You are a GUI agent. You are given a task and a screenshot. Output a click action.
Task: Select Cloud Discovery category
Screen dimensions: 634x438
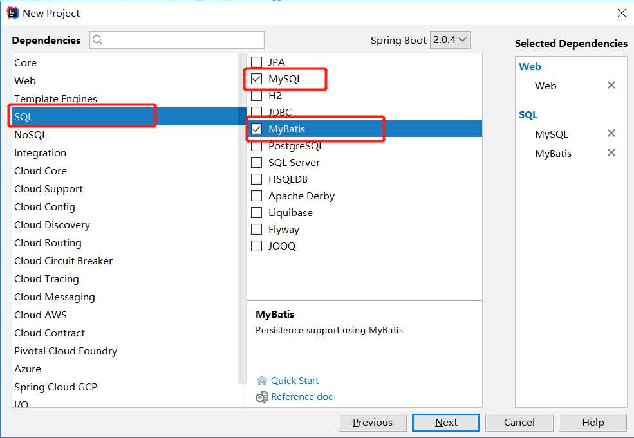[126, 224]
